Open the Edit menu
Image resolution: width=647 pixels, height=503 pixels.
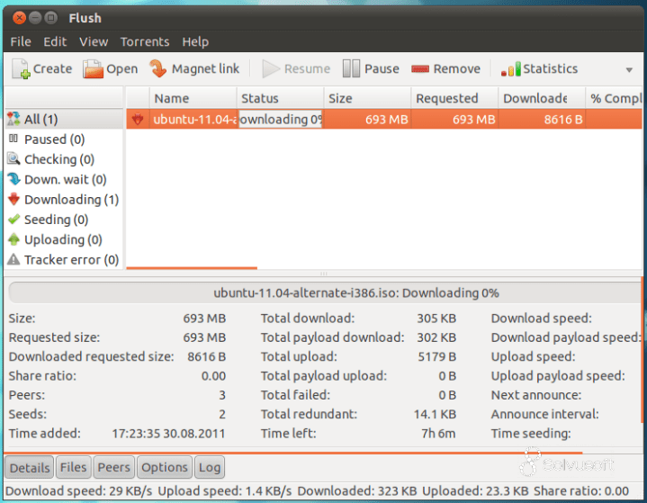tap(55, 41)
